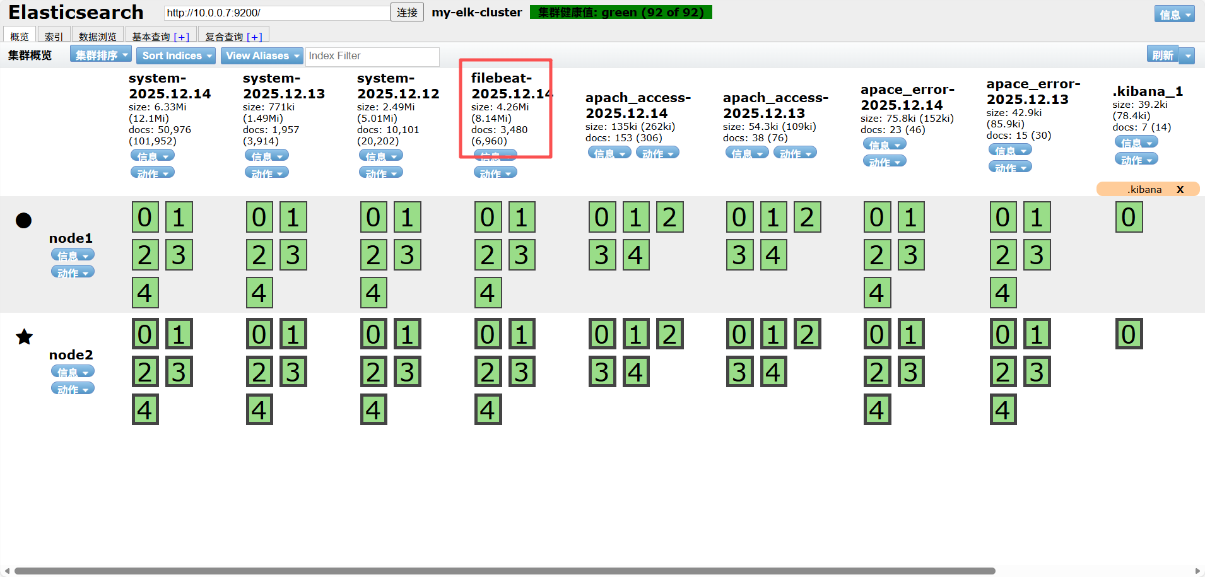Open 信息 dropdown for node1

coord(73,255)
